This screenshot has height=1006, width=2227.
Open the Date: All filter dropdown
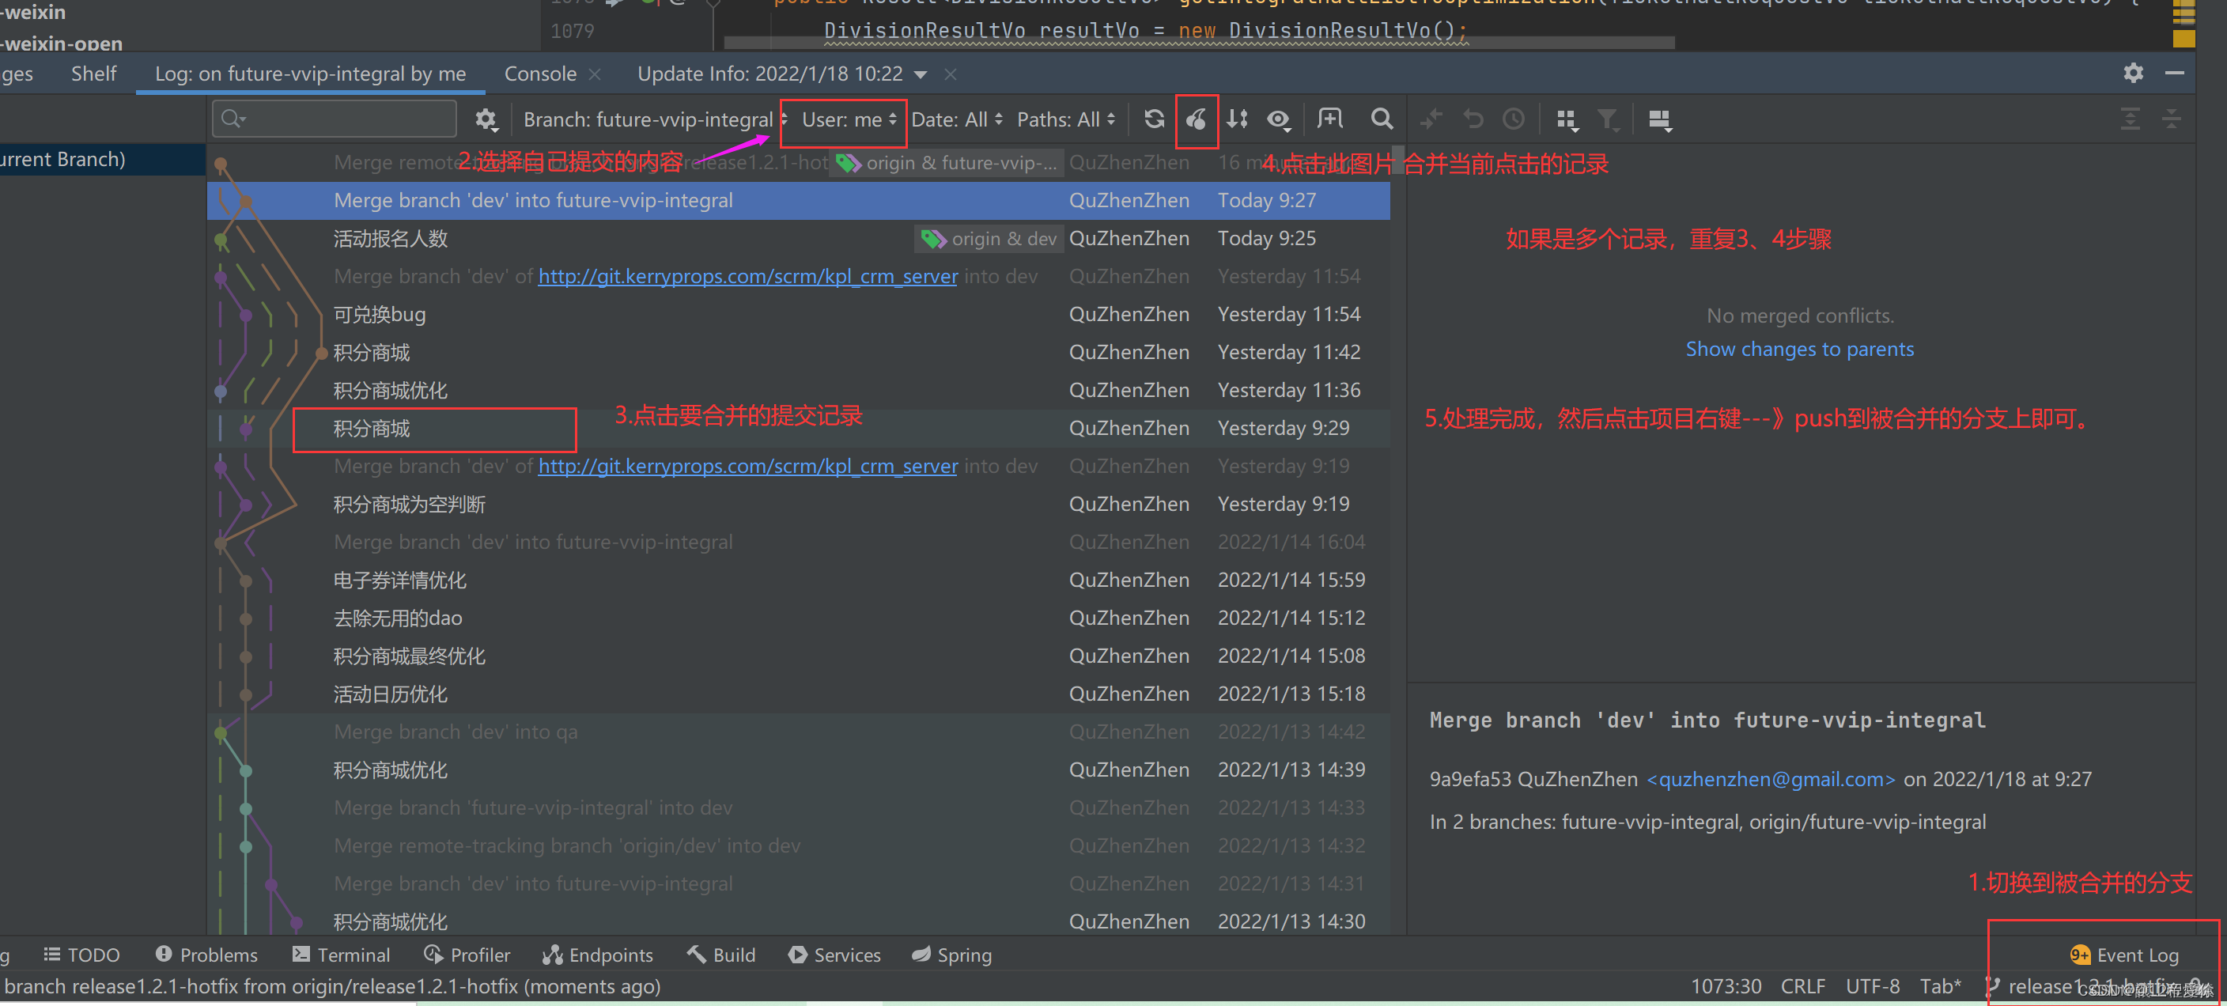(956, 119)
